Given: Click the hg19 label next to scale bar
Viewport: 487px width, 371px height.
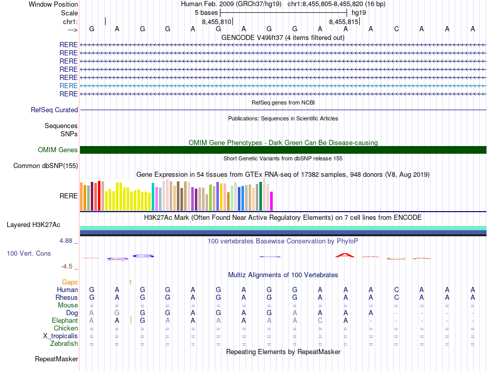Looking at the screenshot, I should click(x=359, y=13).
